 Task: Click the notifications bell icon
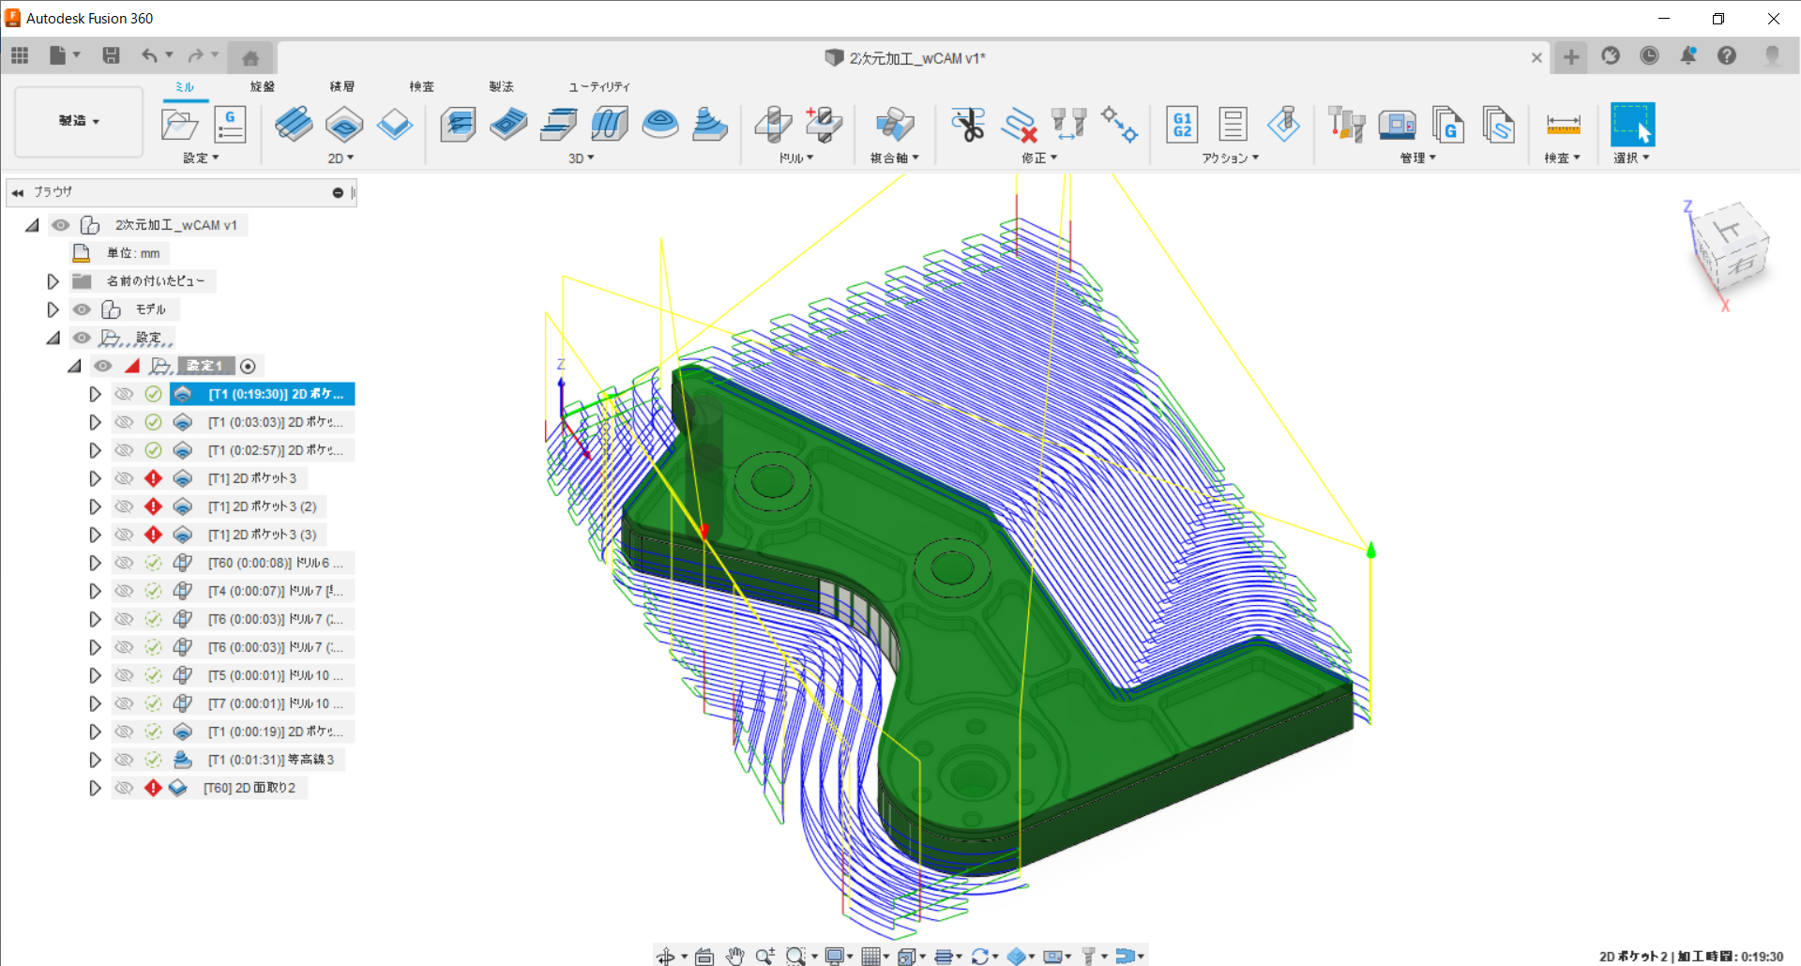(x=1687, y=56)
